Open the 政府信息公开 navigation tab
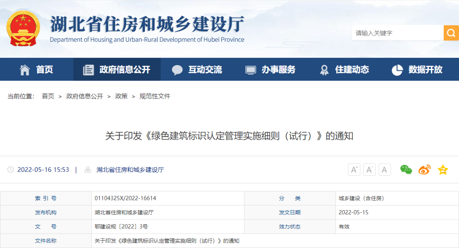459x248 pixels. [x=117, y=70]
